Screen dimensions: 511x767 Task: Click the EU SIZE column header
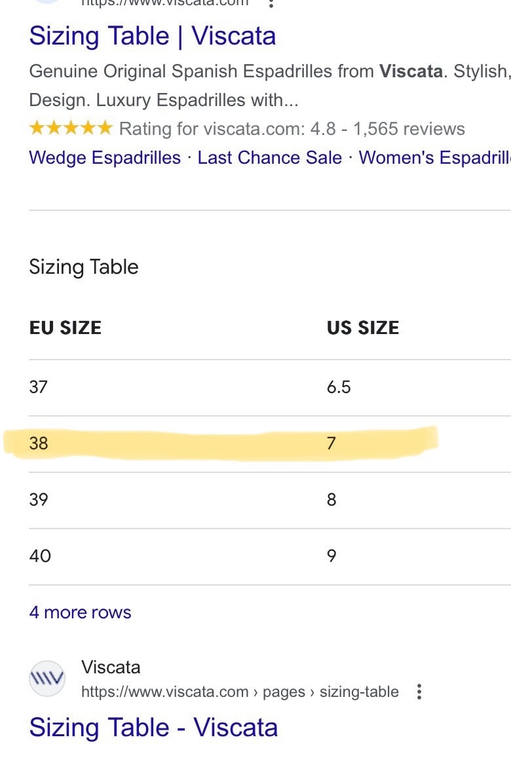pyautogui.click(x=65, y=327)
